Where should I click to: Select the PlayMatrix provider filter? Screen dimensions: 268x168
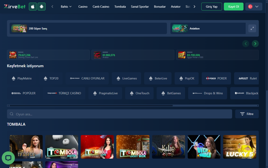click(x=22, y=78)
